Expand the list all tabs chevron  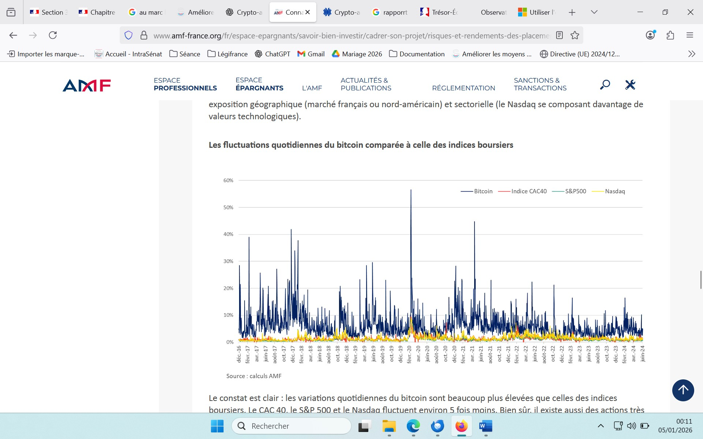tap(594, 12)
